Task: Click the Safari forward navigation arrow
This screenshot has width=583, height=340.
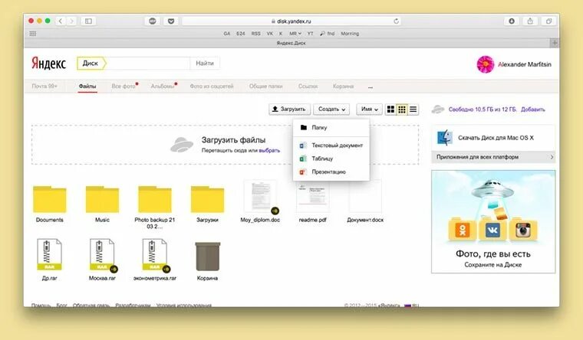Action: coord(71,21)
